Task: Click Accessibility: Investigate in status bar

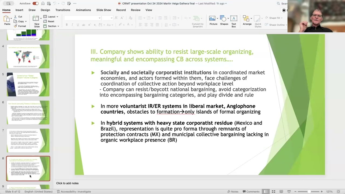Action: tap(74, 192)
